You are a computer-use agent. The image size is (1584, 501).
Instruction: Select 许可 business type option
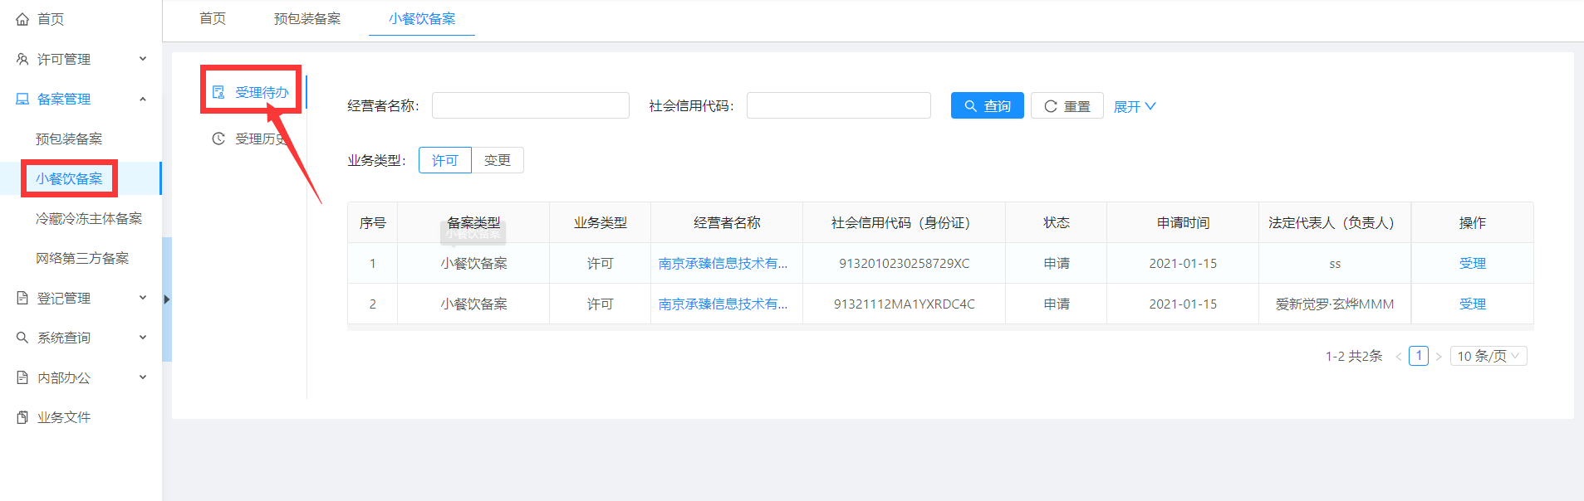pyautogui.click(x=444, y=160)
